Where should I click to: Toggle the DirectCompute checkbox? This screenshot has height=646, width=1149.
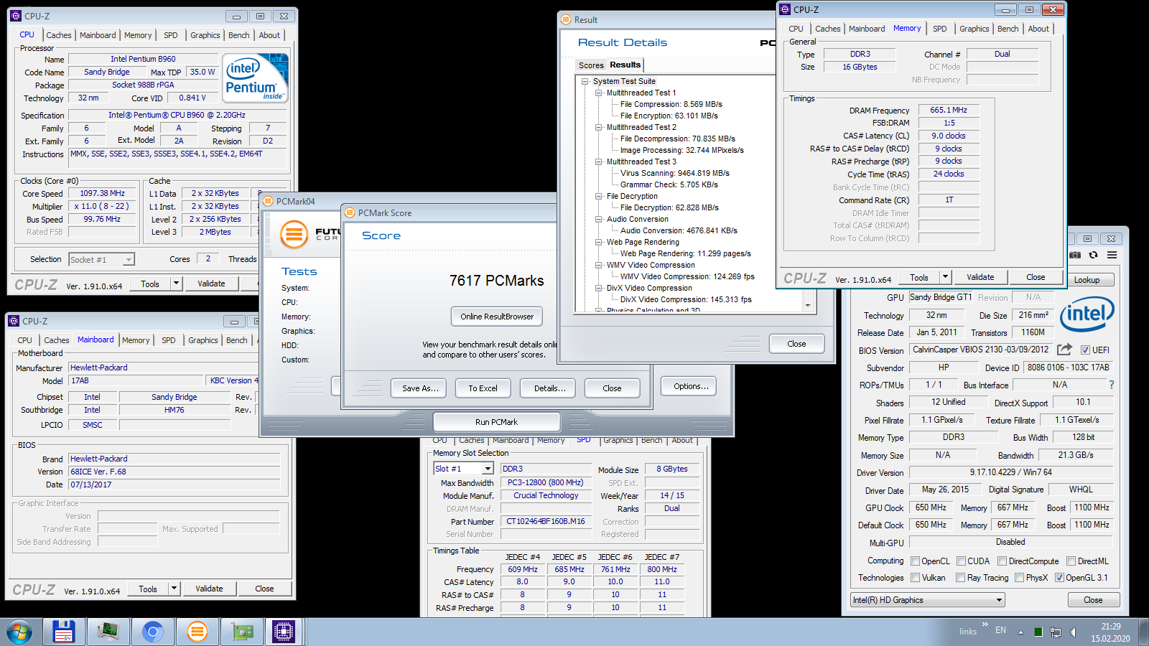pyautogui.click(x=1002, y=561)
